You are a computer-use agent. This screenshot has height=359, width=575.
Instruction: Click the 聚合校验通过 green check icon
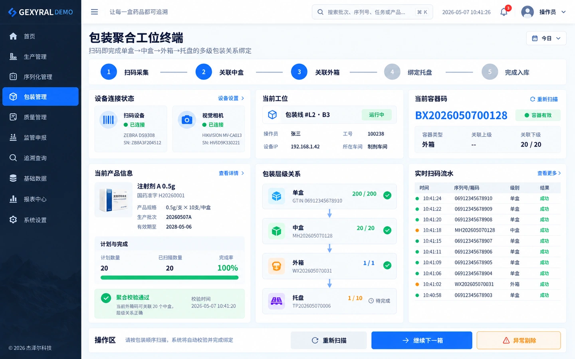pyautogui.click(x=106, y=298)
